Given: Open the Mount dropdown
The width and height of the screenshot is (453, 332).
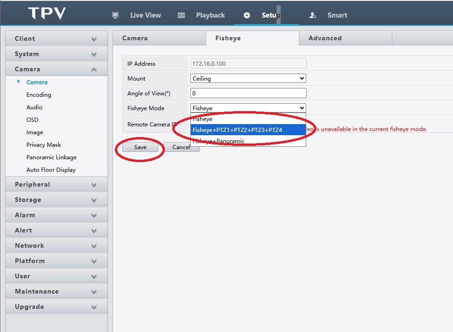Looking at the screenshot, I should 248,79.
